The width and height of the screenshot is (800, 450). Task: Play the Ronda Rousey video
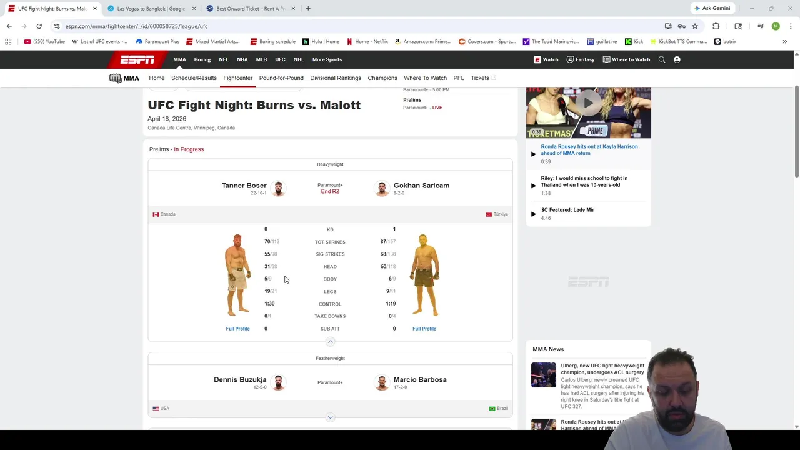pyautogui.click(x=533, y=154)
